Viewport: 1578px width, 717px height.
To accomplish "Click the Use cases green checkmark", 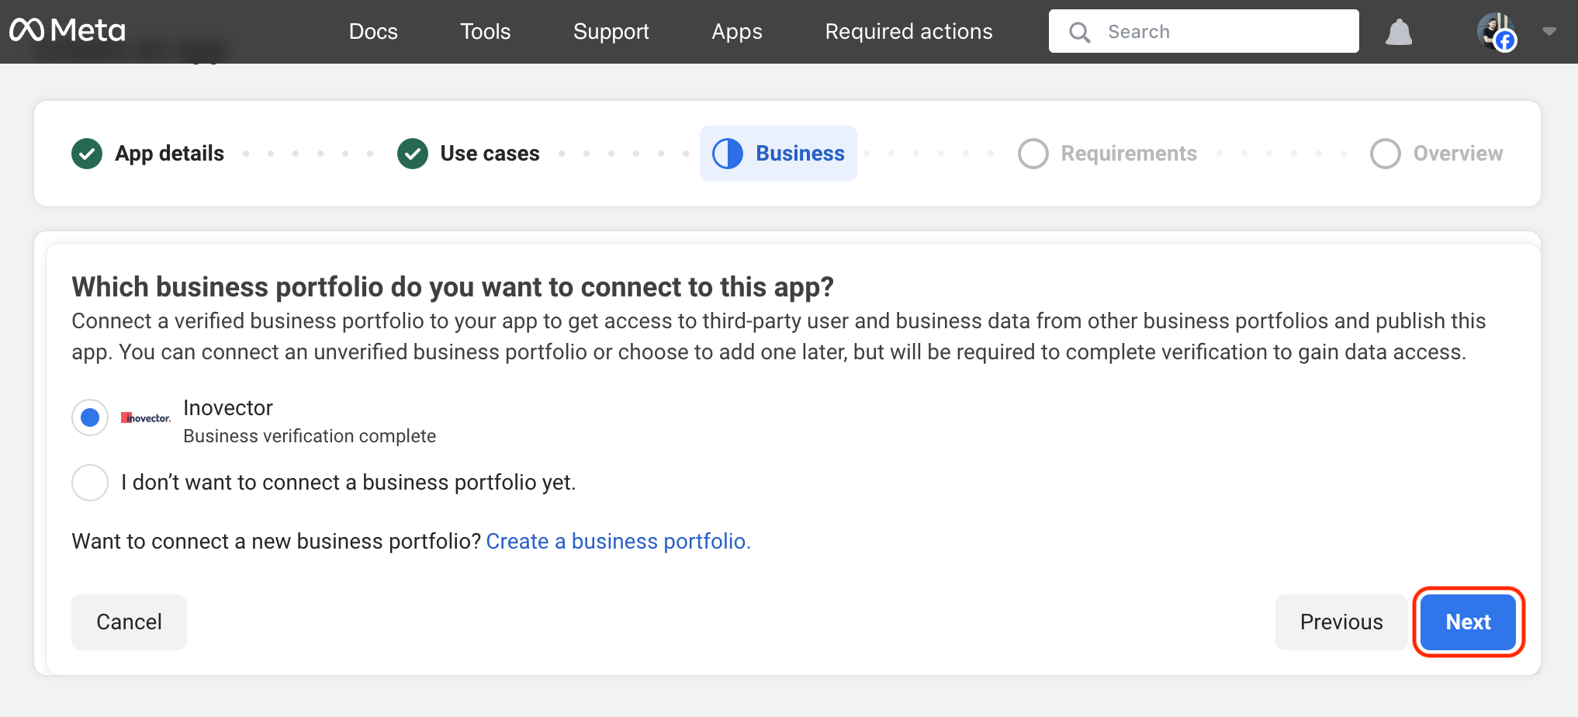I will coord(413,154).
